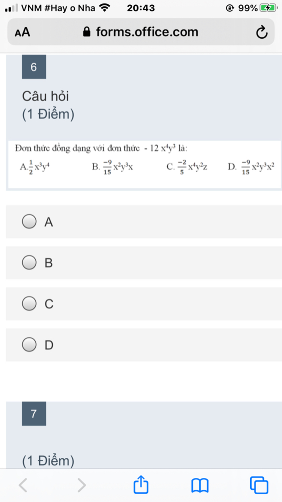Open the Safari share sheet icon

pos(141,484)
